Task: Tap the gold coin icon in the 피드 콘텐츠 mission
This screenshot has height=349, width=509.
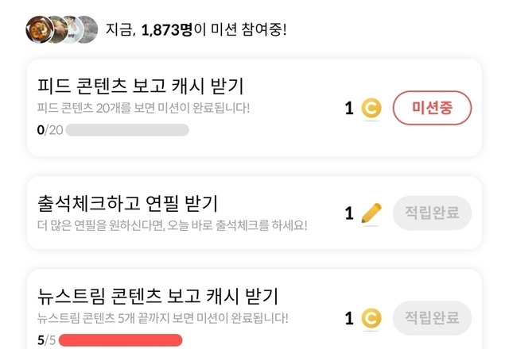Action: click(x=371, y=108)
